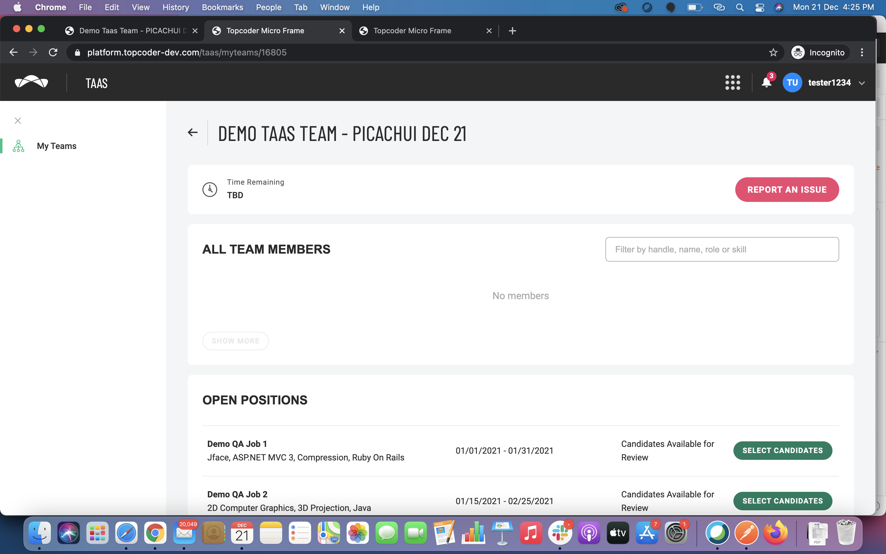The width and height of the screenshot is (886, 554).
Task: Click browser forward navigation arrow
Action: 33,52
